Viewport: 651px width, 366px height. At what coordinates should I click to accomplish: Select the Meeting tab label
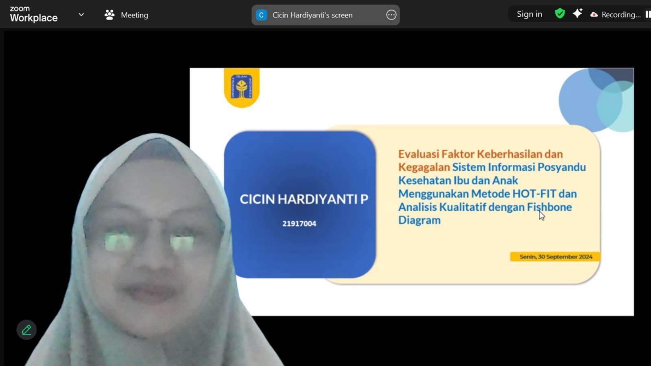pos(134,15)
